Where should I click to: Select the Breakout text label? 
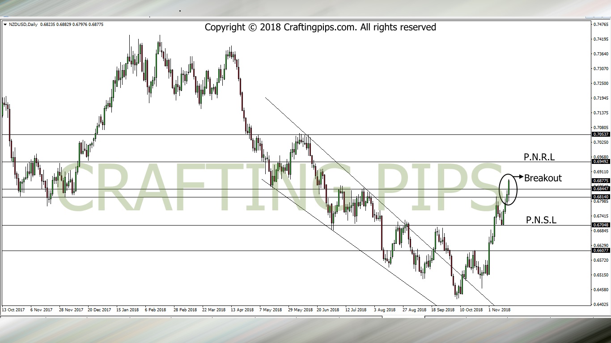[543, 178]
